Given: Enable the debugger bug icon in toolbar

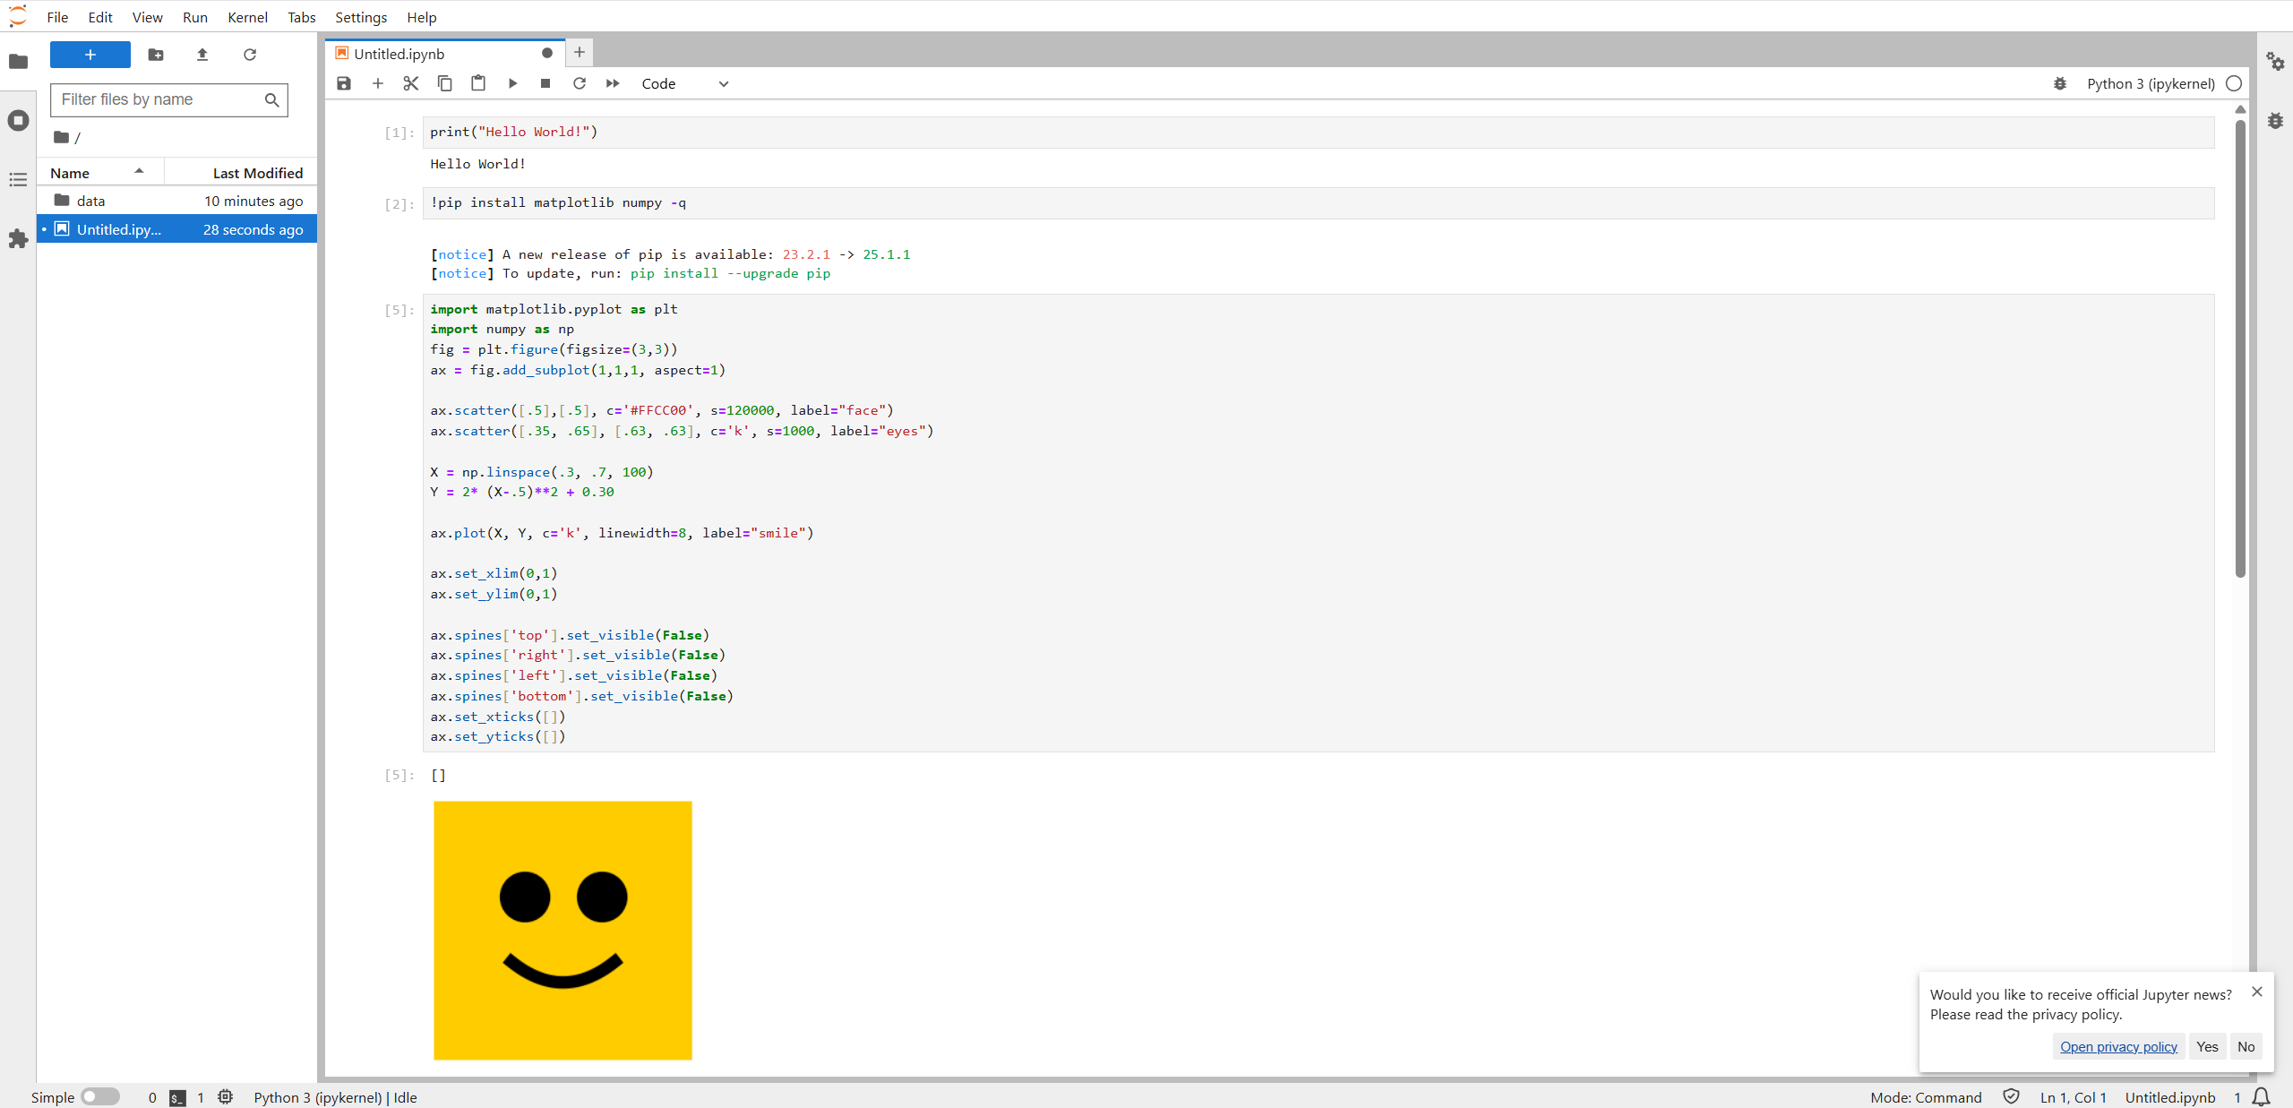Looking at the screenshot, I should pos(2060,83).
